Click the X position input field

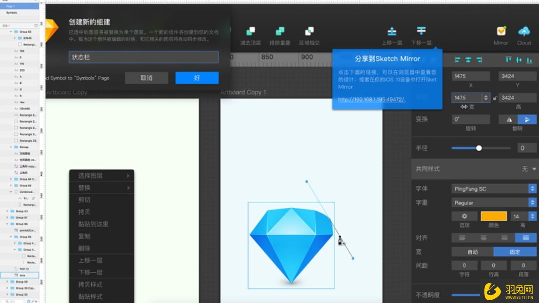tap(471, 76)
